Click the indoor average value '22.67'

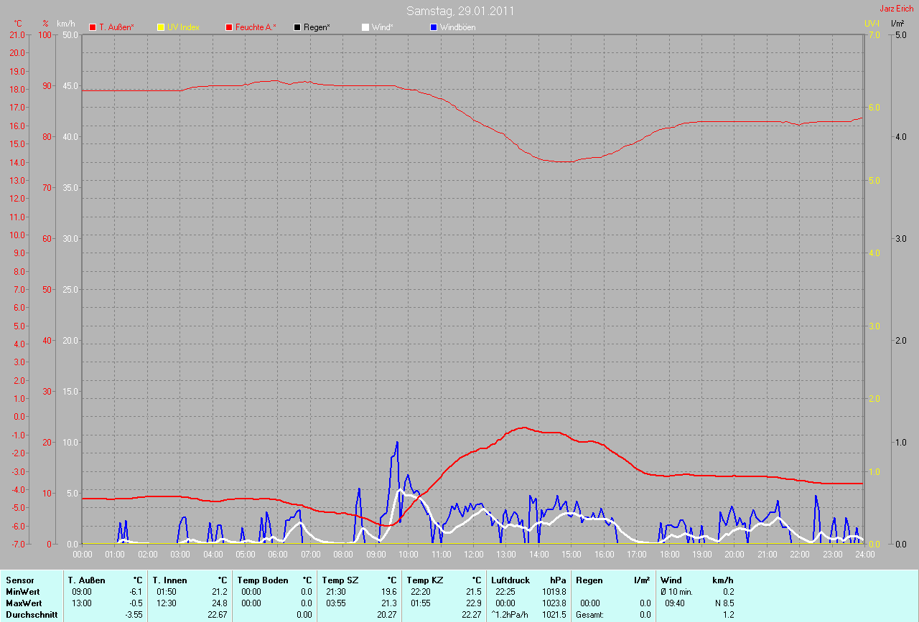tap(218, 615)
